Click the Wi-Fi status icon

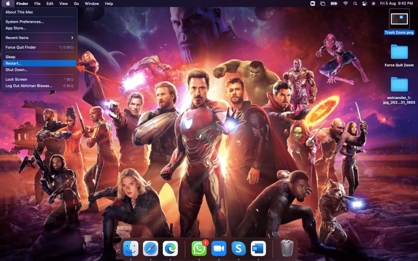click(345, 4)
